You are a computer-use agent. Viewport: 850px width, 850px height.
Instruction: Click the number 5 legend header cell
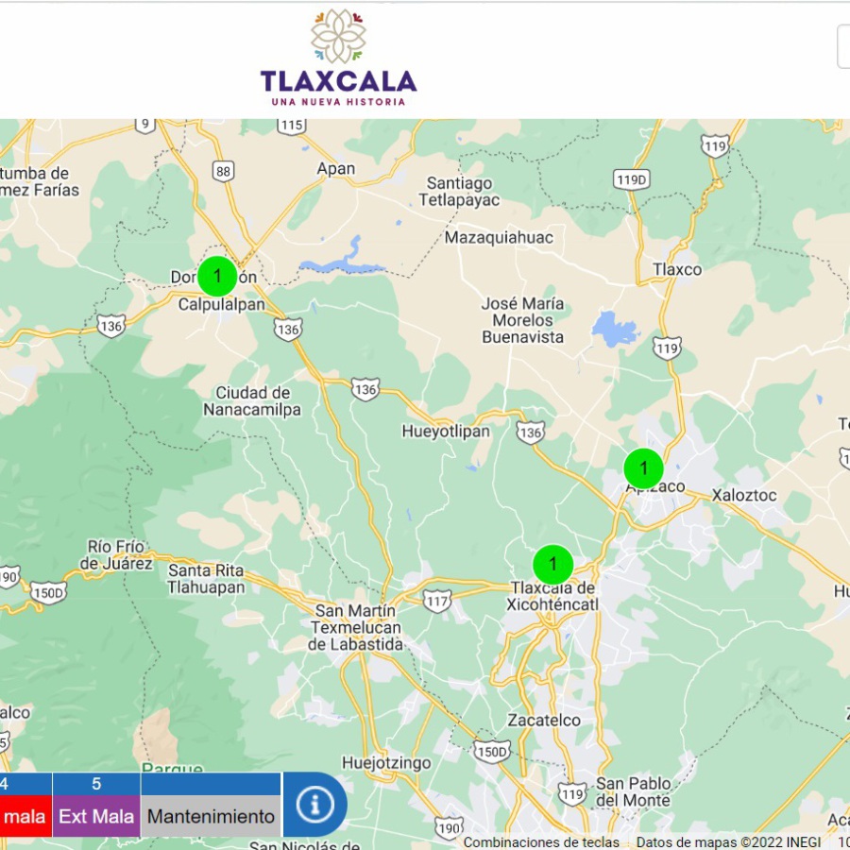coord(96,784)
